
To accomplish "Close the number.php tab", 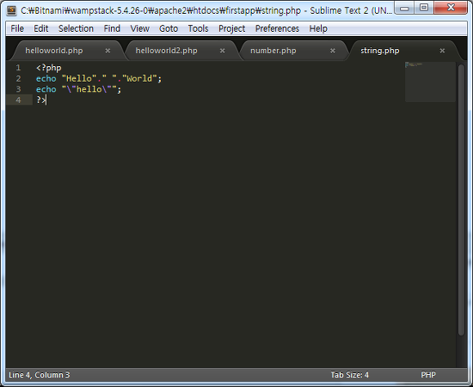I will coord(333,51).
